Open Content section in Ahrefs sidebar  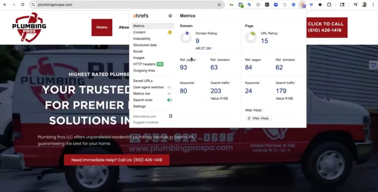139,32
